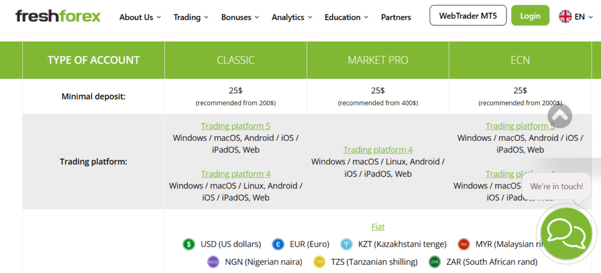Open Trading platform 4 link under Market Pro
601x273 pixels.
pyautogui.click(x=378, y=150)
